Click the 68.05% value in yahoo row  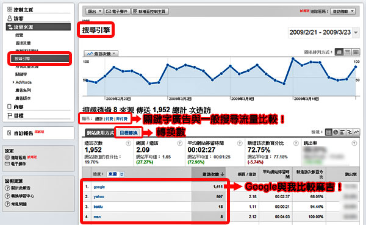[x=317, y=197]
